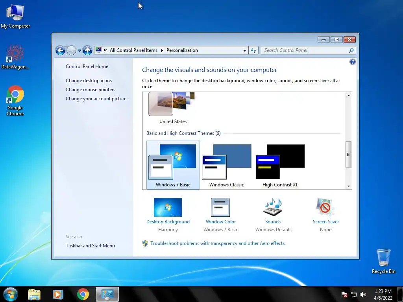
Task: Click the Sounds link text
Action: (x=273, y=222)
